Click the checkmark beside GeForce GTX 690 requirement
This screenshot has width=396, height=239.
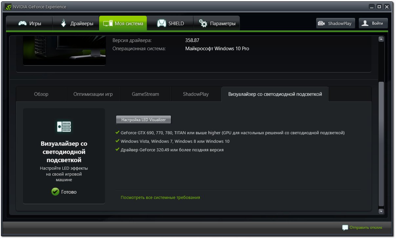pyautogui.click(x=117, y=133)
